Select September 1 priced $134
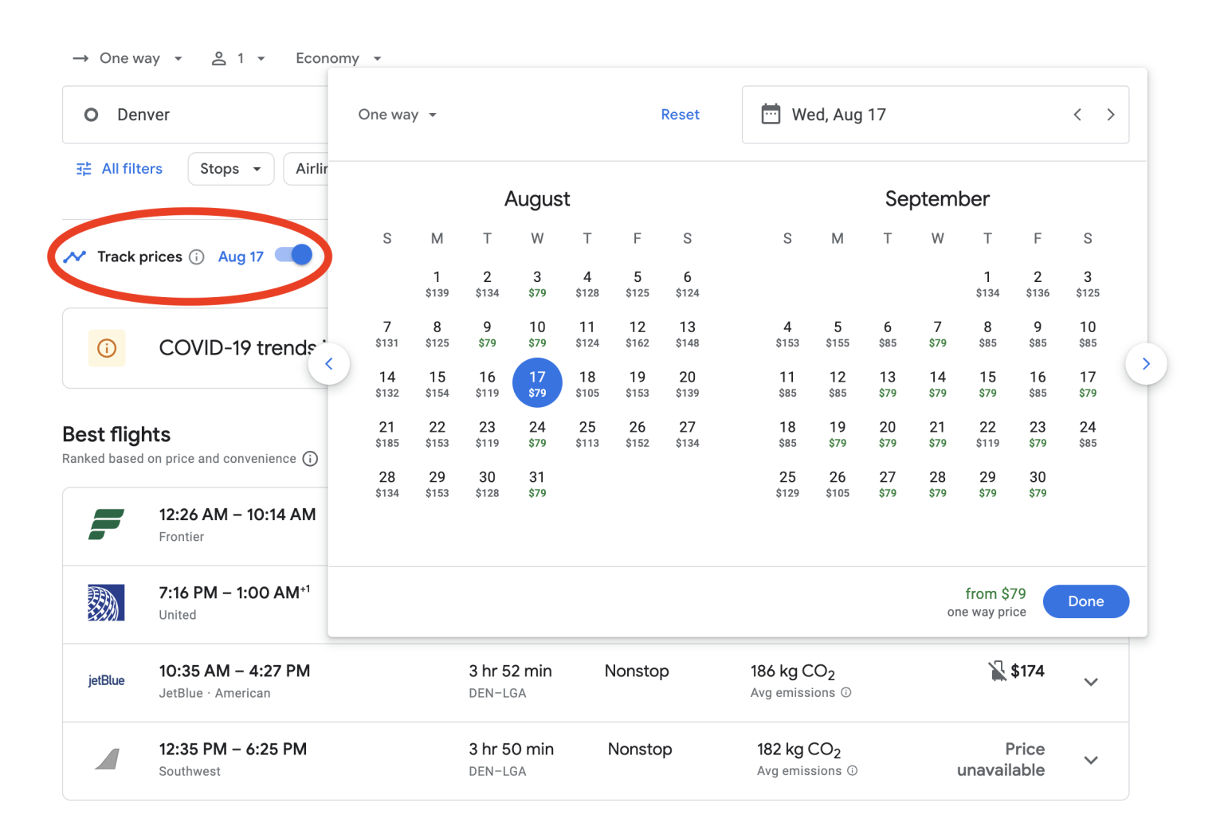Viewport: 1224px width, 834px height. click(987, 284)
